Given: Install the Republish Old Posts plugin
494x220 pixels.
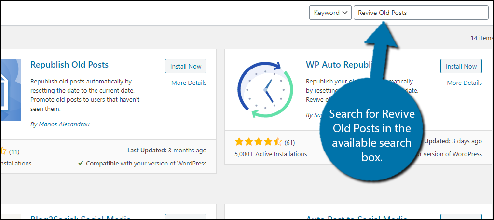Looking at the screenshot, I should pyautogui.click(x=186, y=66).
